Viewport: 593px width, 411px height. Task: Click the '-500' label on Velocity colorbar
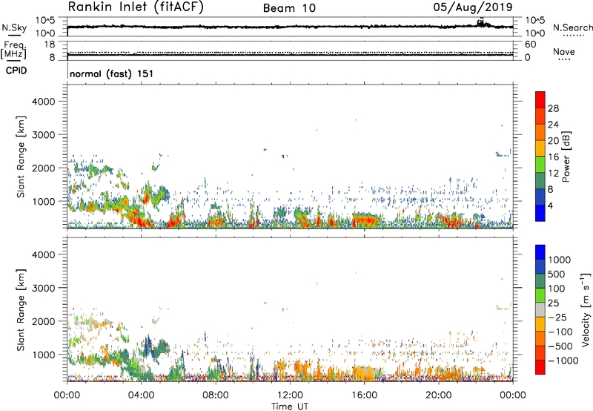[x=560, y=346]
